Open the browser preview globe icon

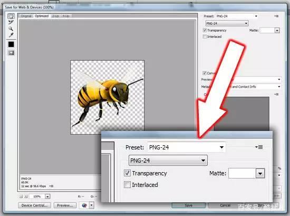[84, 205]
